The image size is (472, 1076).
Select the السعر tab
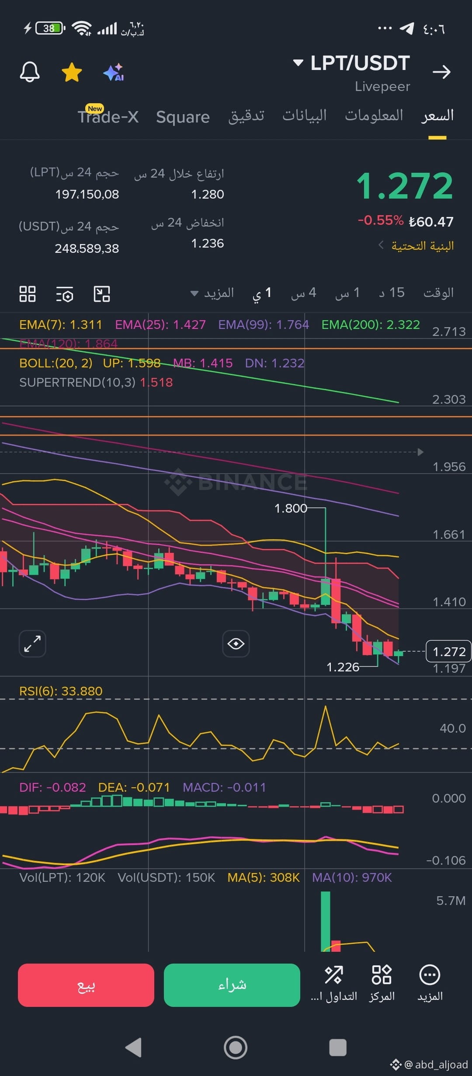point(437,115)
